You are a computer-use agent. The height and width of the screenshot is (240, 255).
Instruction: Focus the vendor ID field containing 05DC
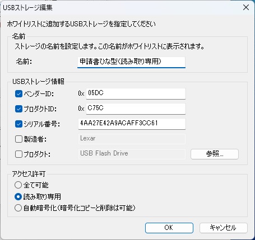[x=136, y=93]
